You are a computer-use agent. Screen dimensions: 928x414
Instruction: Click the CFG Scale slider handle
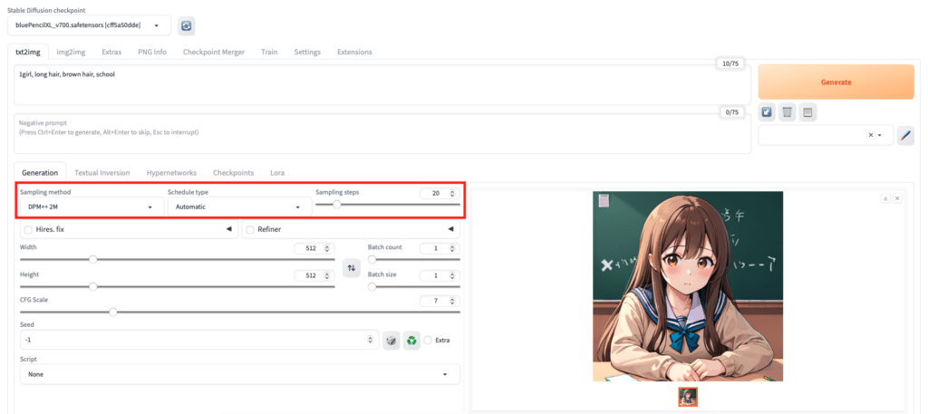coord(113,312)
